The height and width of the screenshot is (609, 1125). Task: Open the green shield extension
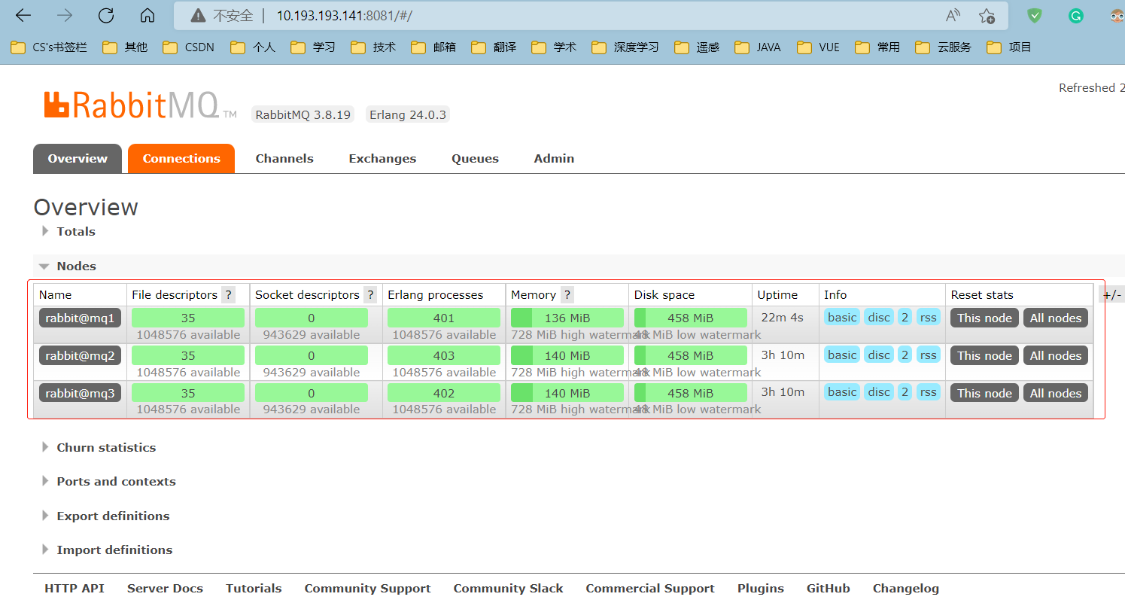click(1035, 16)
